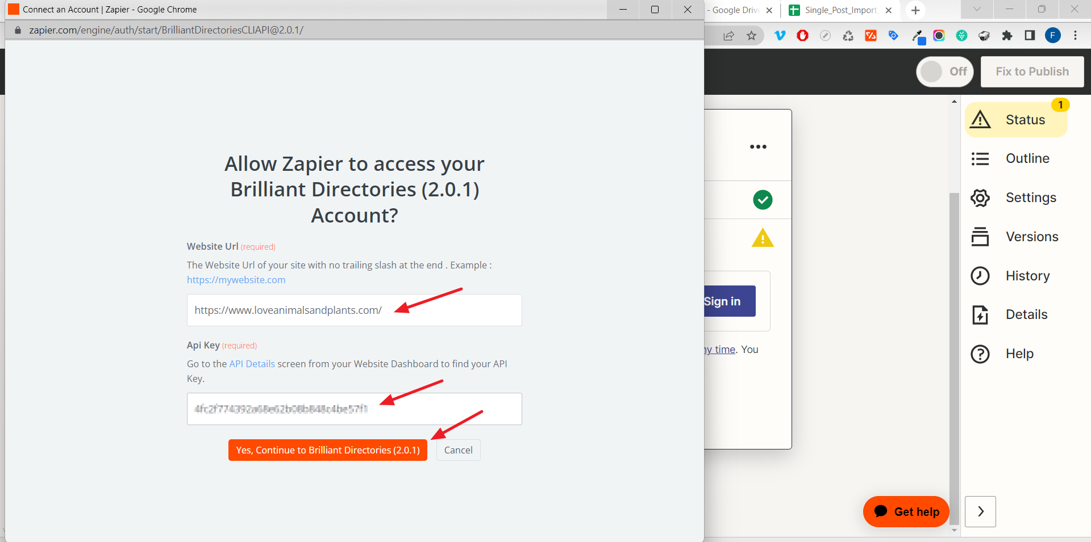Click the site lock icon in popup
This screenshot has width=1091, height=542.
(x=18, y=30)
